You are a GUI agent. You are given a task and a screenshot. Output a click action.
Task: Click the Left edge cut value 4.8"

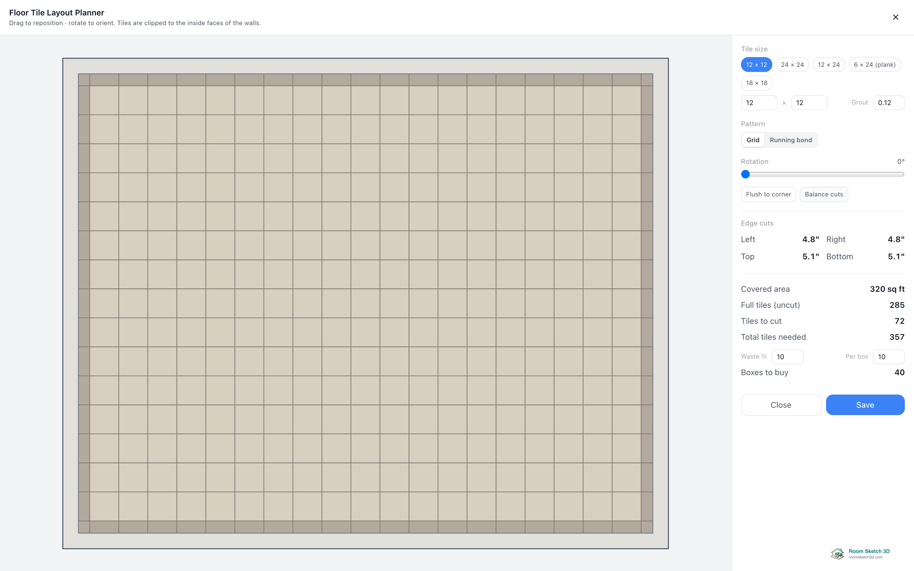[x=811, y=240]
